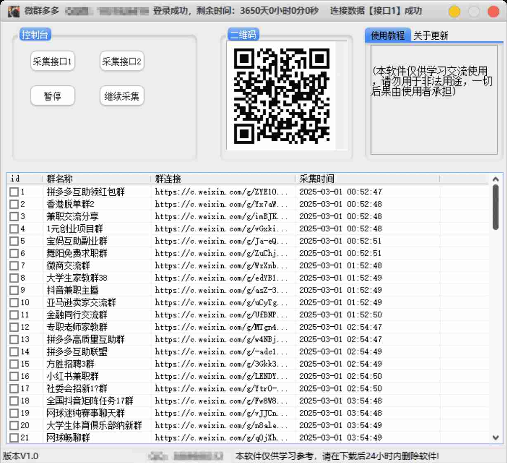Tick checkbox for row 7 微商交流群

(x=14, y=266)
